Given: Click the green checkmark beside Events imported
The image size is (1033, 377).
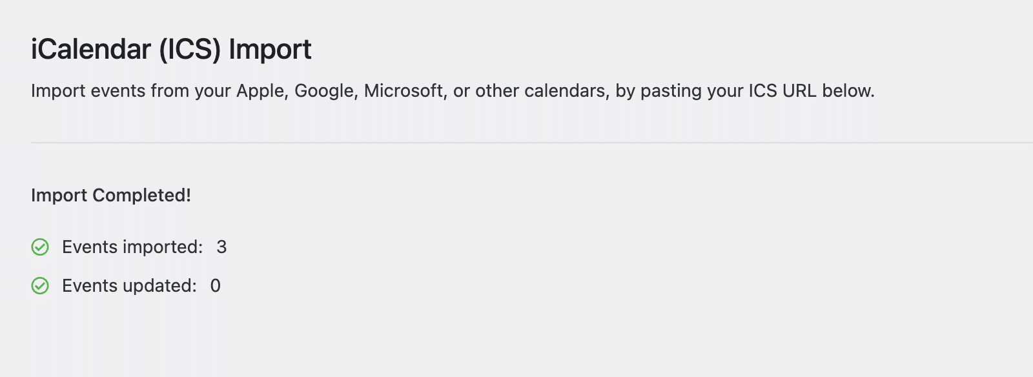Looking at the screenshot, I should pos(40,247).
